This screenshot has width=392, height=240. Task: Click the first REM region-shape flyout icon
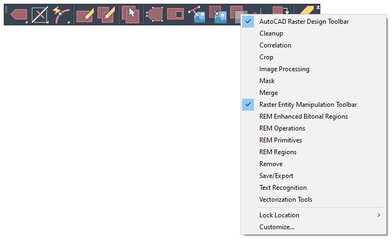19,15
